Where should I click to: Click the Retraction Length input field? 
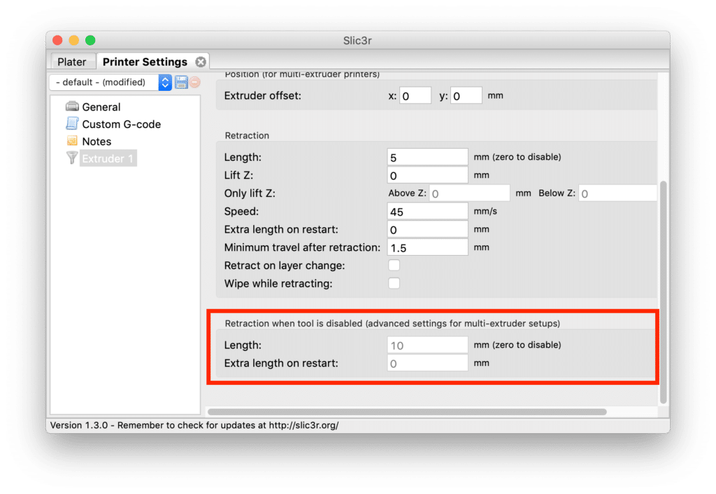click(x=427, y=157)
